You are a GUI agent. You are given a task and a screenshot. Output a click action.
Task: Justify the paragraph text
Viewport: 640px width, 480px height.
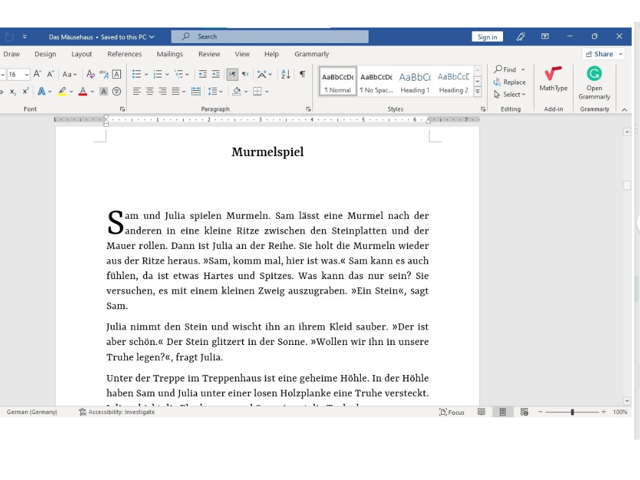(x=175, y=92)
